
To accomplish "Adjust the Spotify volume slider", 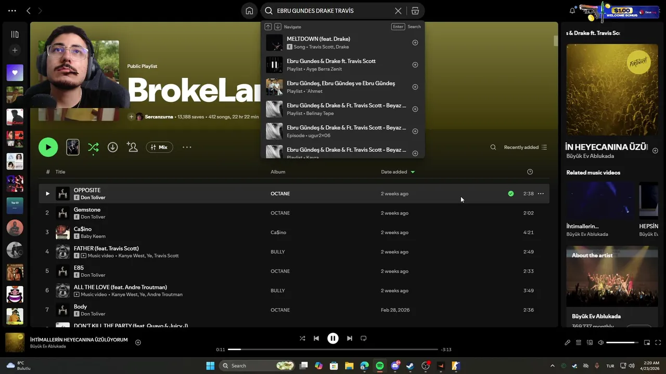I will [622, 343].
